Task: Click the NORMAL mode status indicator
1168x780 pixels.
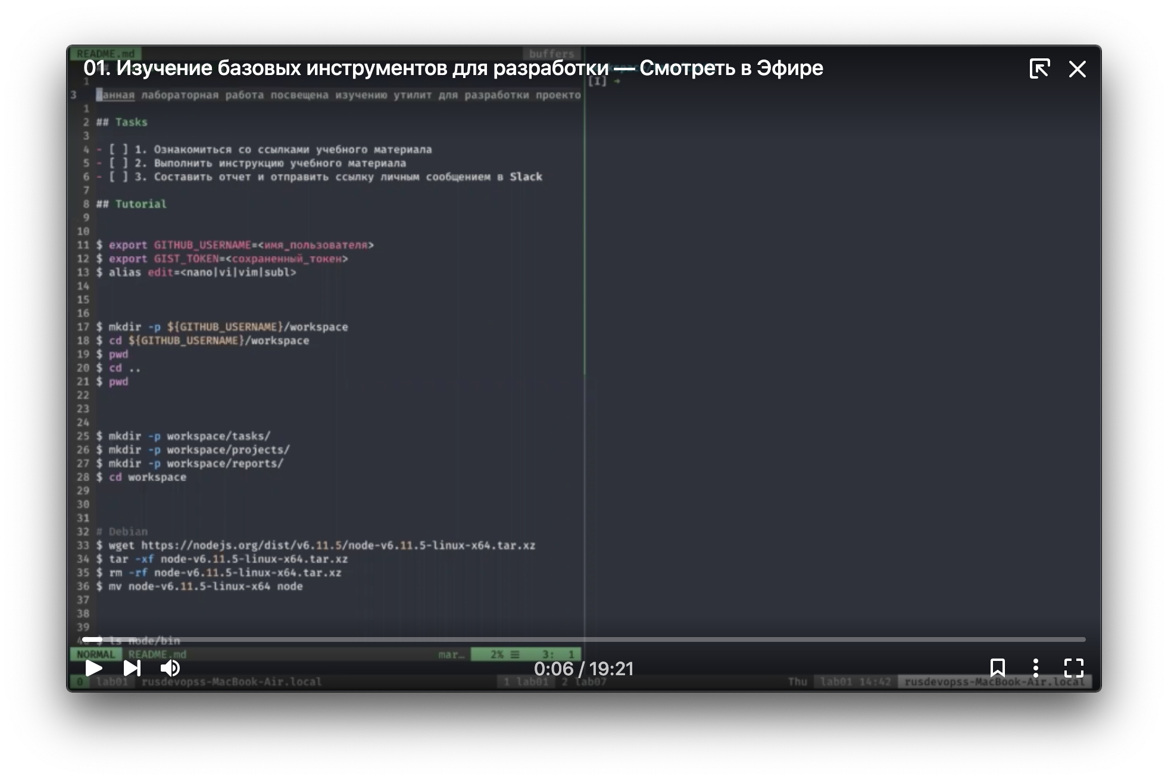Action: point(95,654)
